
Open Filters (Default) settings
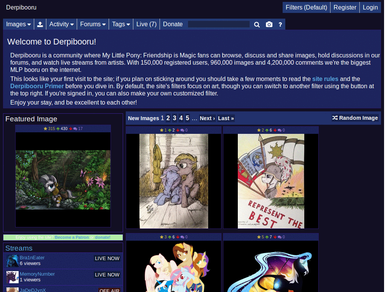307,8
